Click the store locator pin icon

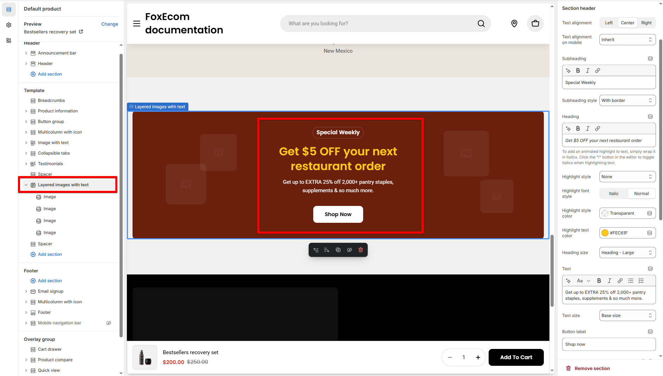[514, 24]
